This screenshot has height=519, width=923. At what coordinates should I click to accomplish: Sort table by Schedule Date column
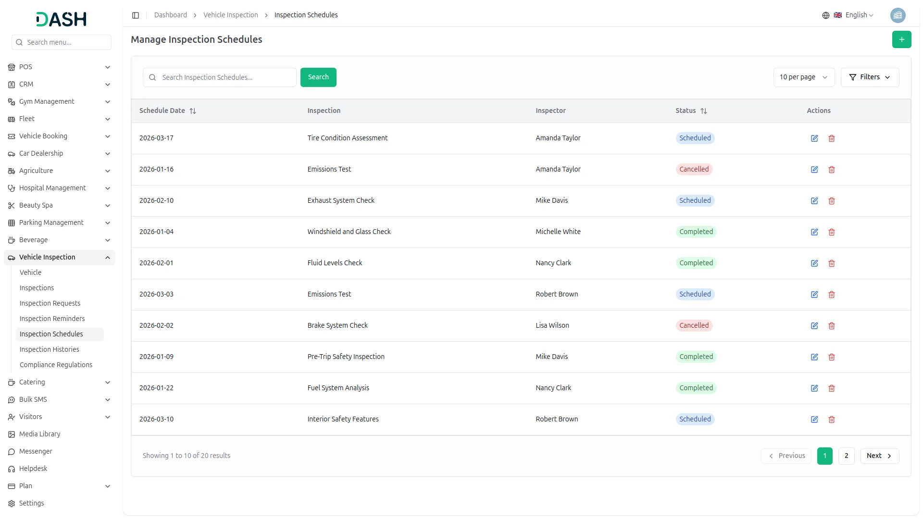(x=193, y=111)
